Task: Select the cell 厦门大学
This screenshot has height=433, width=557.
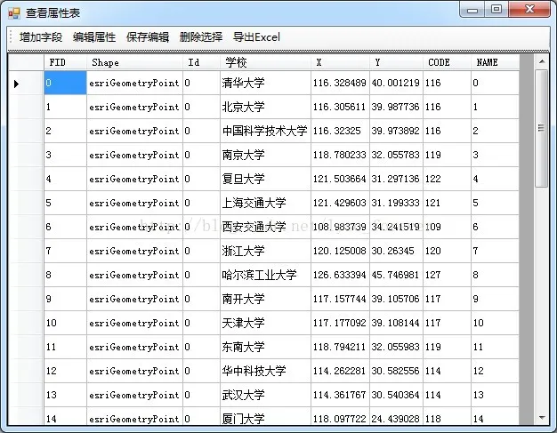Action: click(265, 416)
